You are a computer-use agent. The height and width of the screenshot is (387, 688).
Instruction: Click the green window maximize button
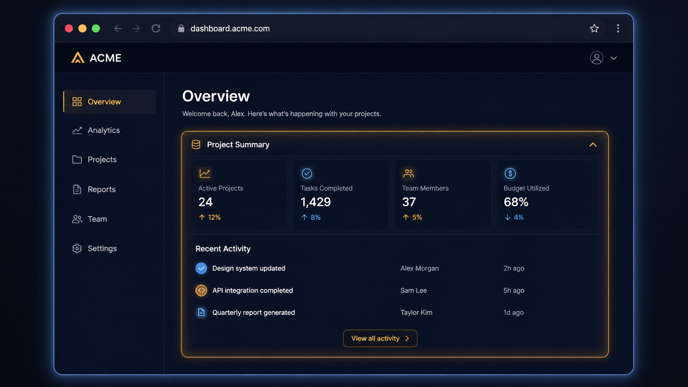pyautogui.click(x=96, y=28)
